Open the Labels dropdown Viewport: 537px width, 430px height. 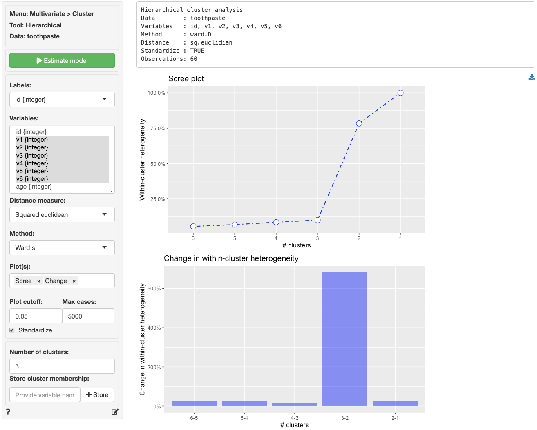click(x=62, y=100)
